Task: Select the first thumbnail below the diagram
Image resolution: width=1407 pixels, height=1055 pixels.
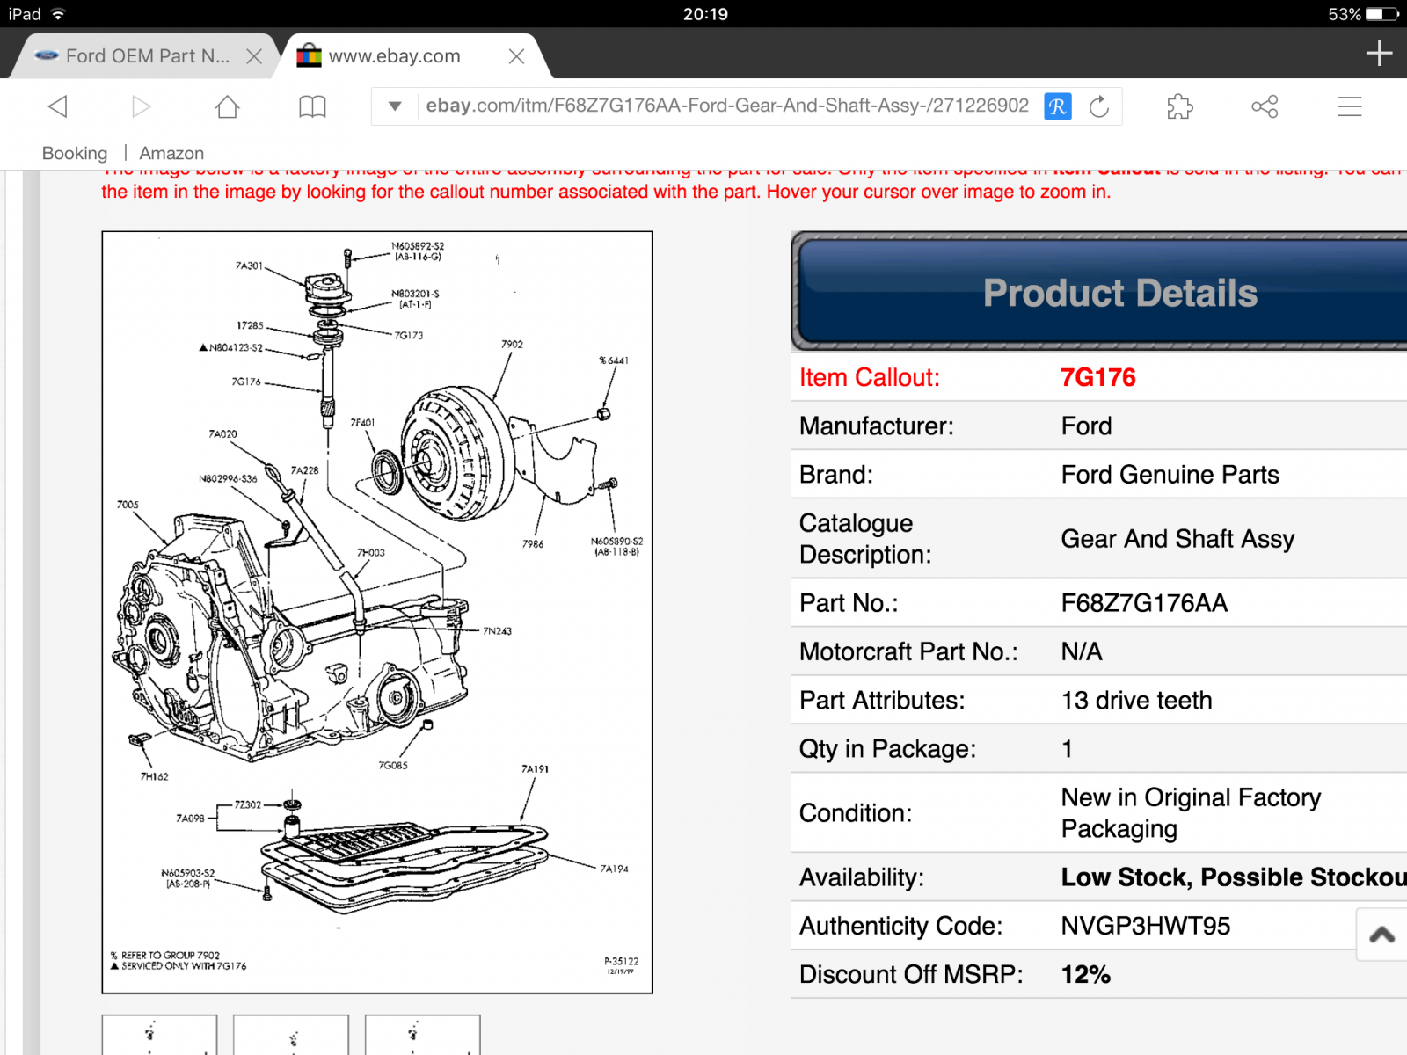Action: coord(159,1035)
